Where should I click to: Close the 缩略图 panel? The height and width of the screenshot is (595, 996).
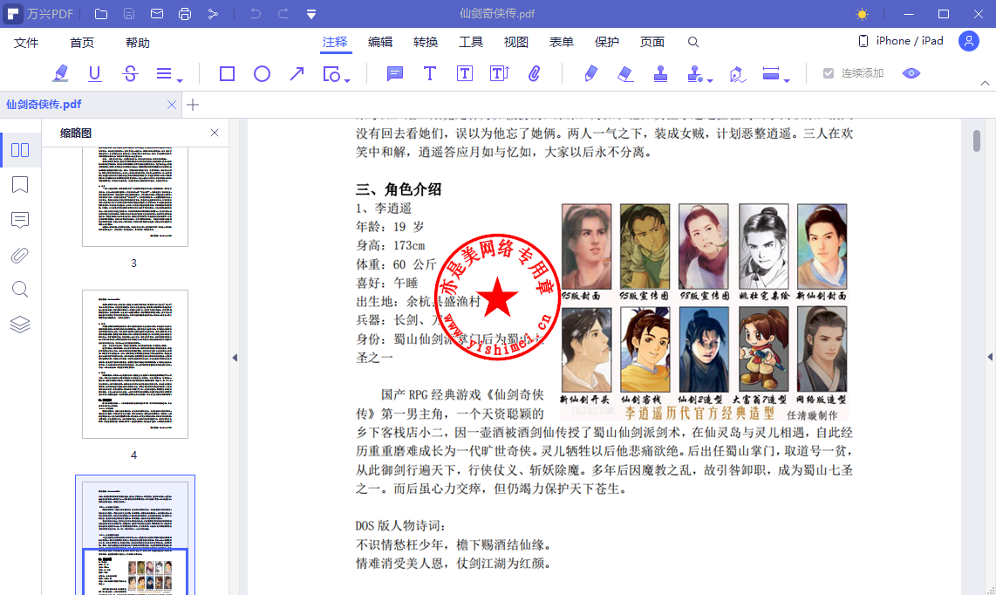click(x=215, y=133)
